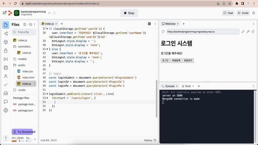Open the Secrets lock icon
The image size is (258, 145).
point(6,50)
